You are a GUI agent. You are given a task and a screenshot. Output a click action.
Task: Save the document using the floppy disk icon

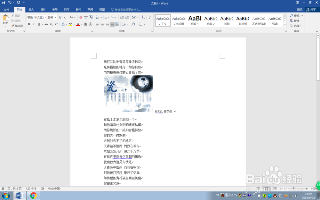[3, 3]
